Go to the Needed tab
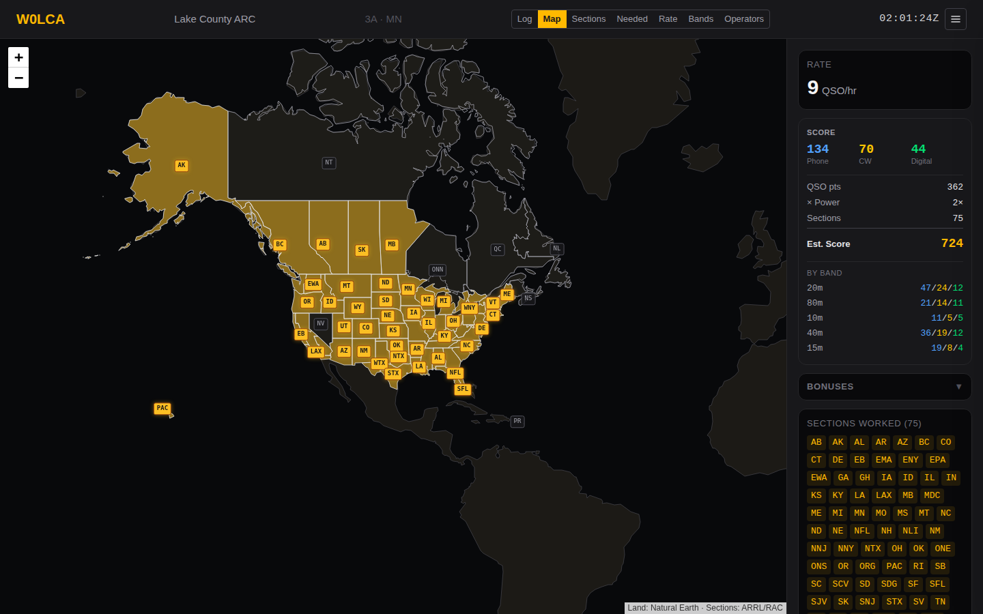 [x=632, y=19]
